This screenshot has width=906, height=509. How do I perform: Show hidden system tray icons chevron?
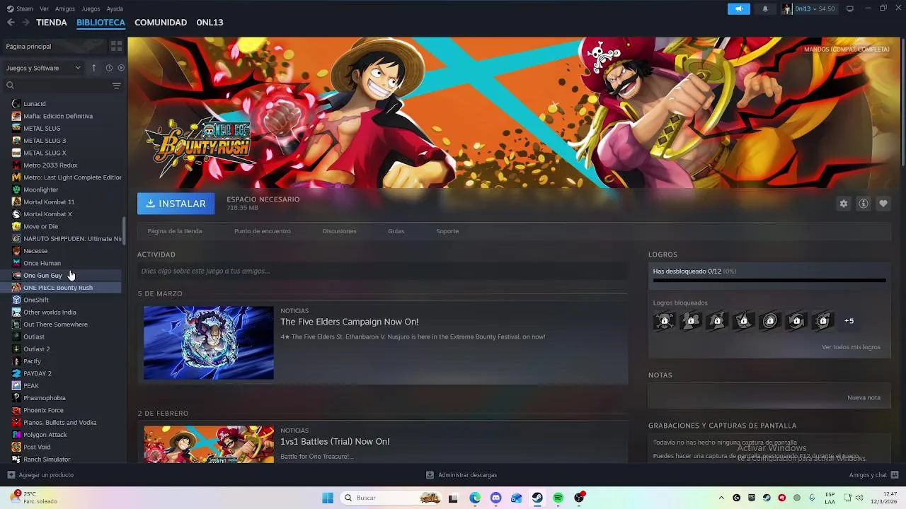721,498
